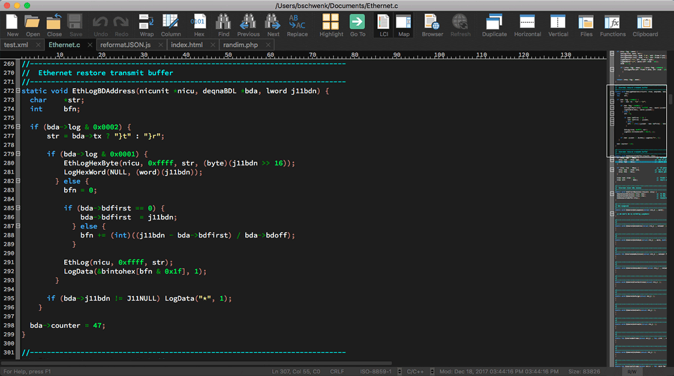
Task: Toggle Word Wrap mode
Action: (146, 23)
